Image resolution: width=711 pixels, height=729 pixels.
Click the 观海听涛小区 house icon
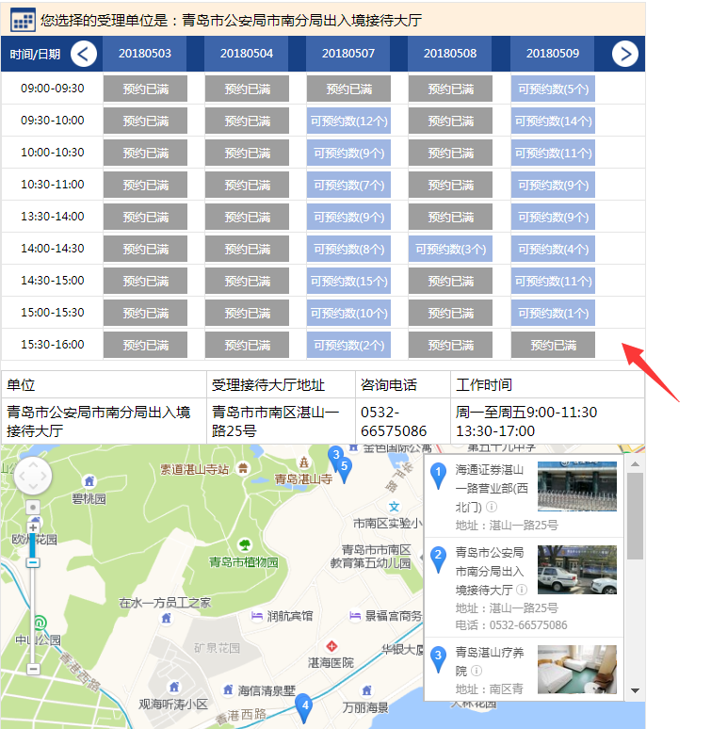174,687
